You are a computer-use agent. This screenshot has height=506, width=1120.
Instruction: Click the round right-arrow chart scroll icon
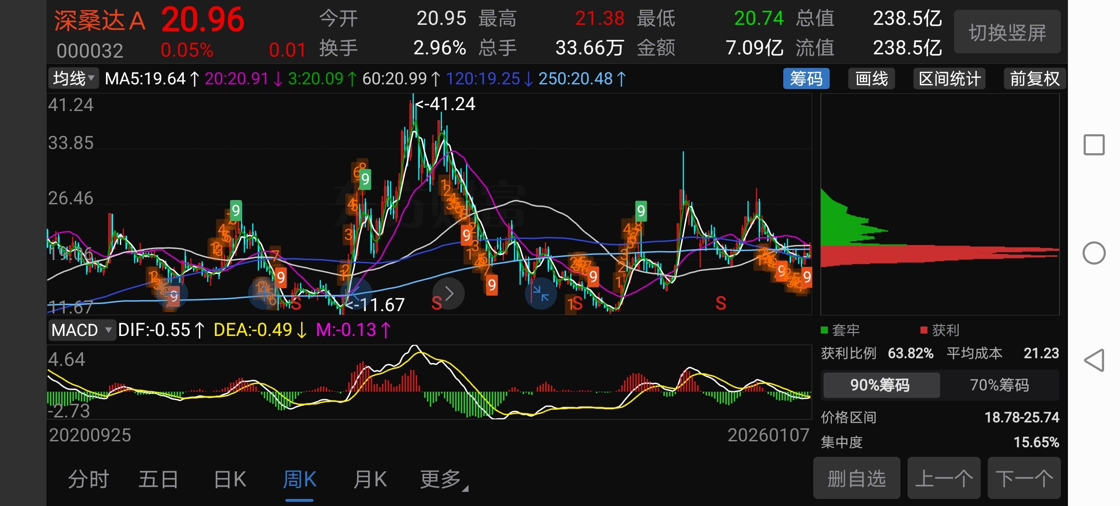click(448, 294)
